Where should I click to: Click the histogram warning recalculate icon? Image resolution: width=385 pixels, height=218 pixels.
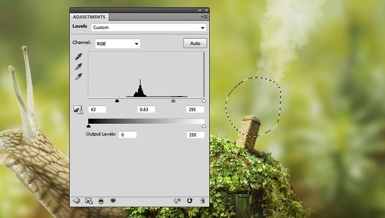(78, 110)
